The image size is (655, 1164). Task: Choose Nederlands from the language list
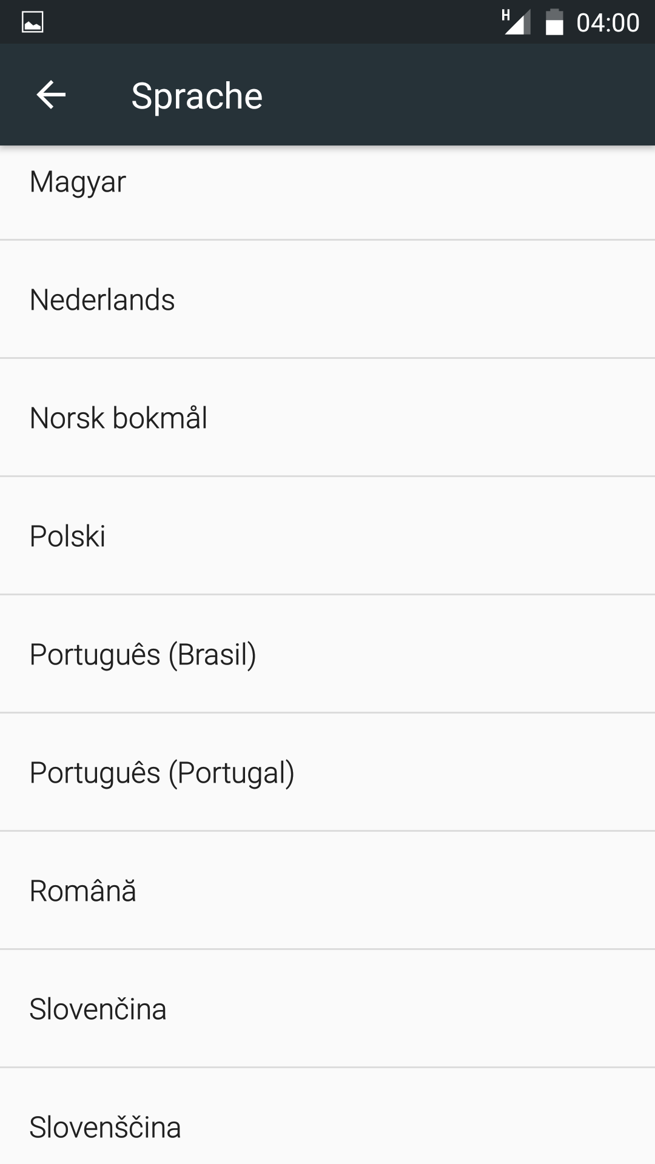coord(102,299)
